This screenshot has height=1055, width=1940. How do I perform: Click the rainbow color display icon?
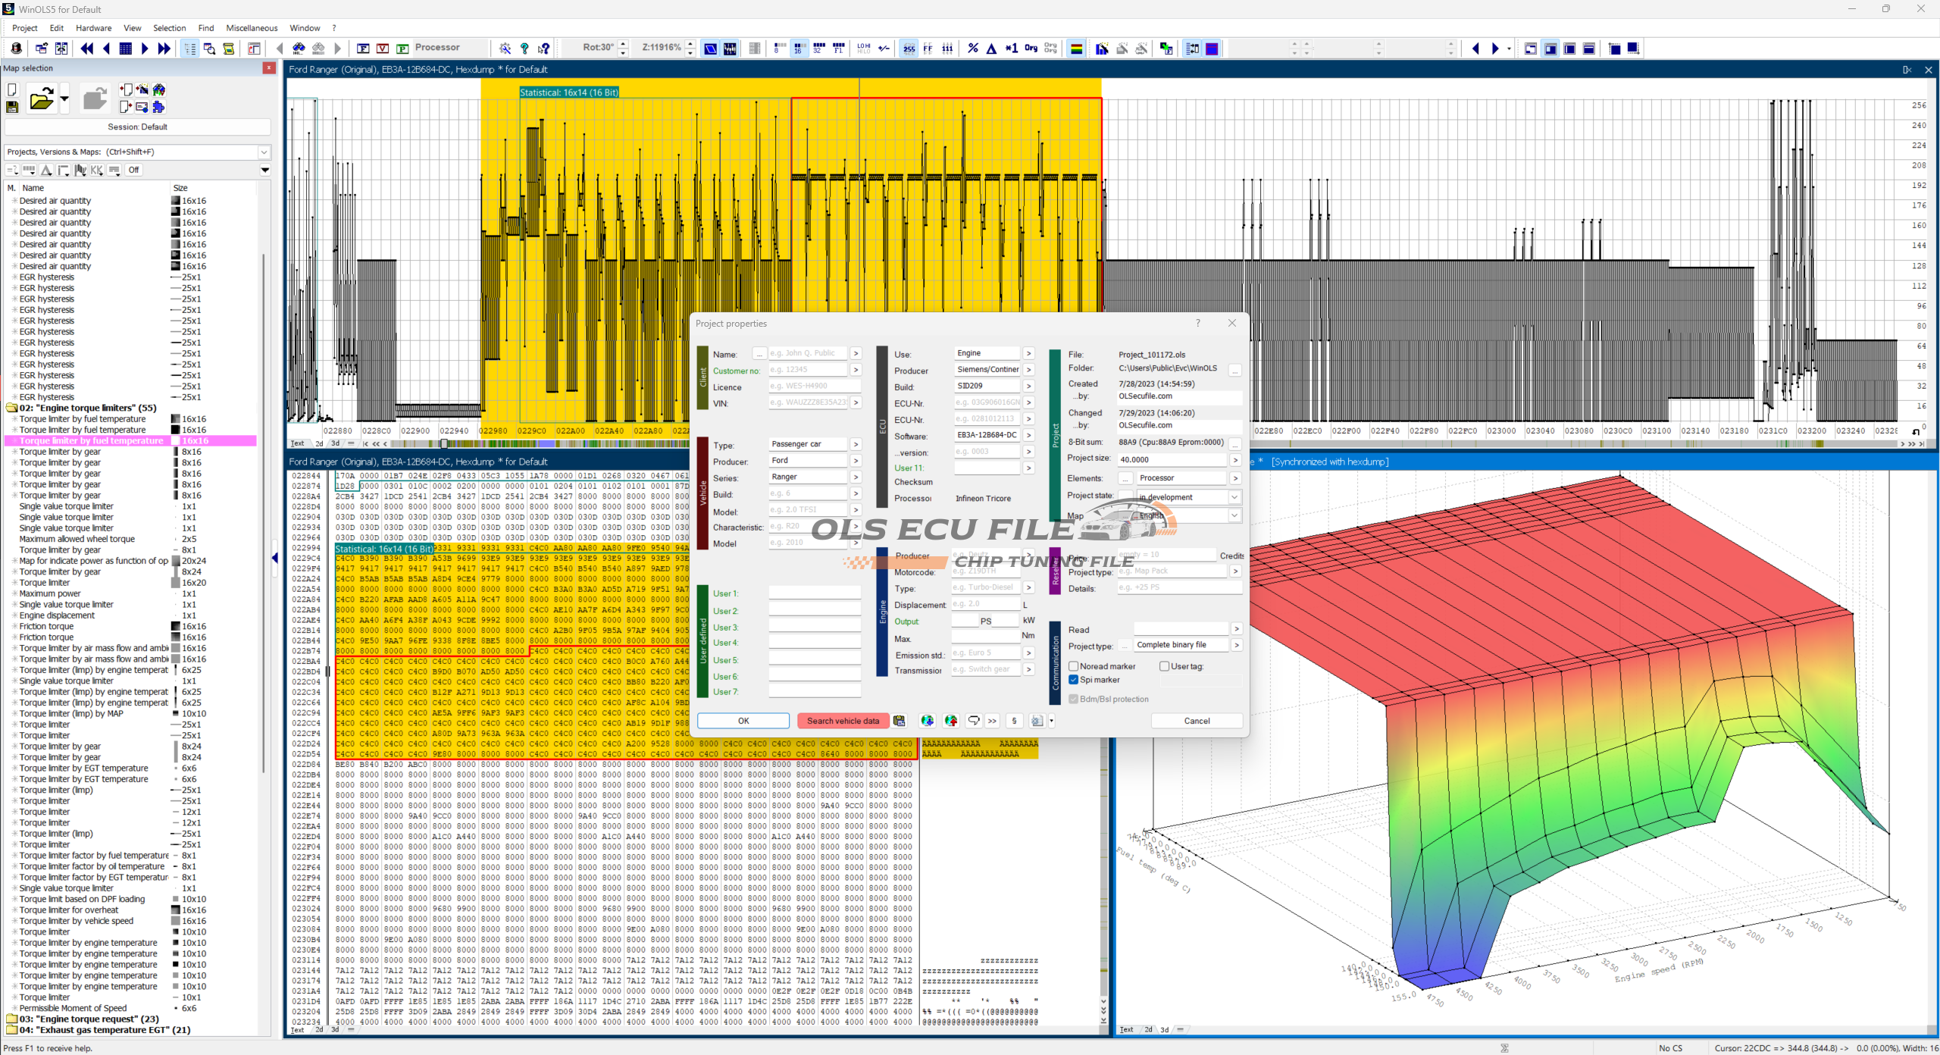(x=1076, y=49)
